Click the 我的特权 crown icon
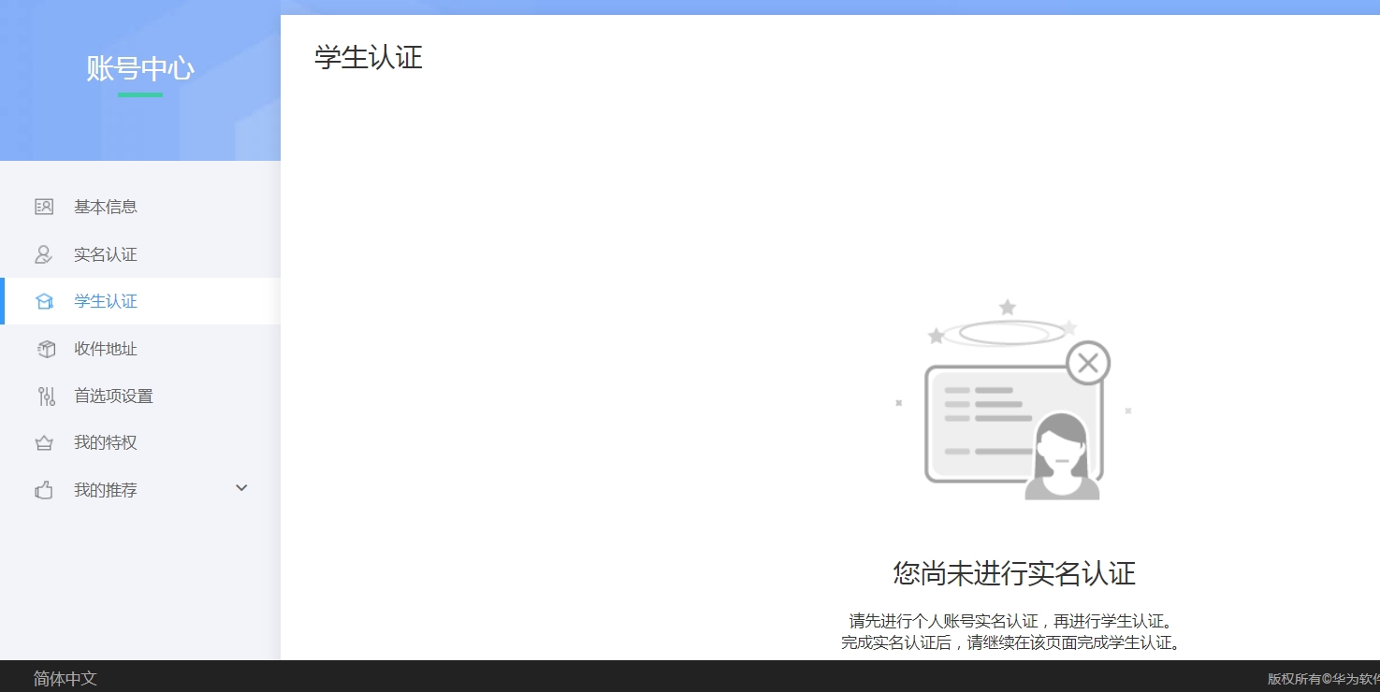This screenshot has width=1380, height=692. pyautogui.click(x=44, y=442)
